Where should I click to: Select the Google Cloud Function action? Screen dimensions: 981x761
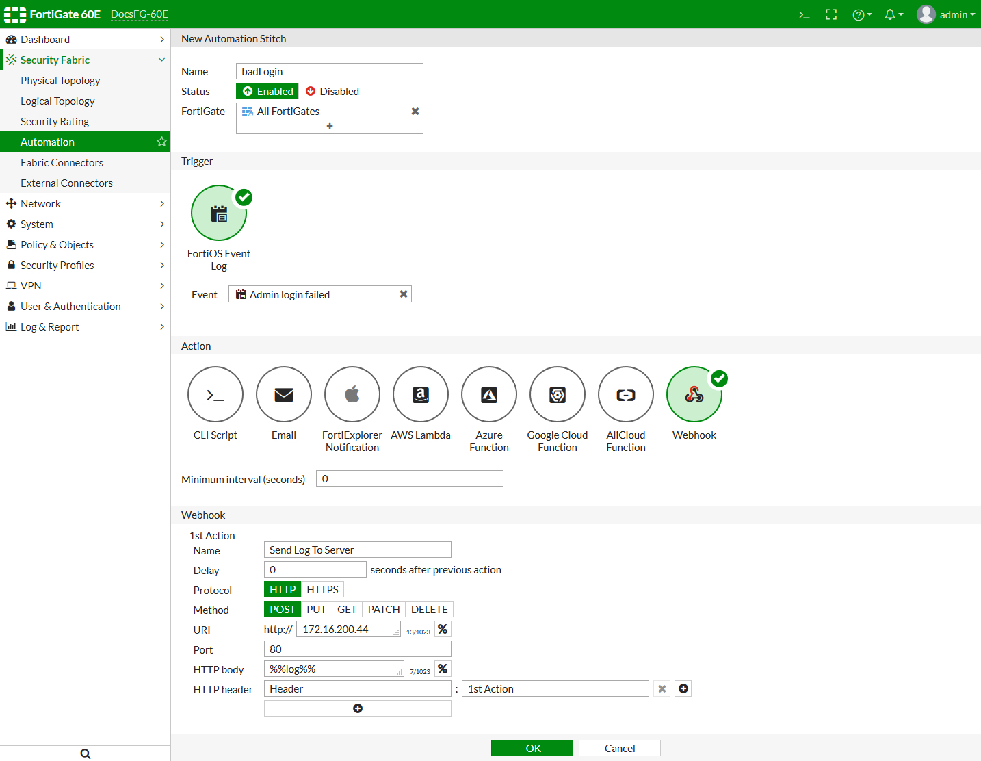(x=558, y=395)
